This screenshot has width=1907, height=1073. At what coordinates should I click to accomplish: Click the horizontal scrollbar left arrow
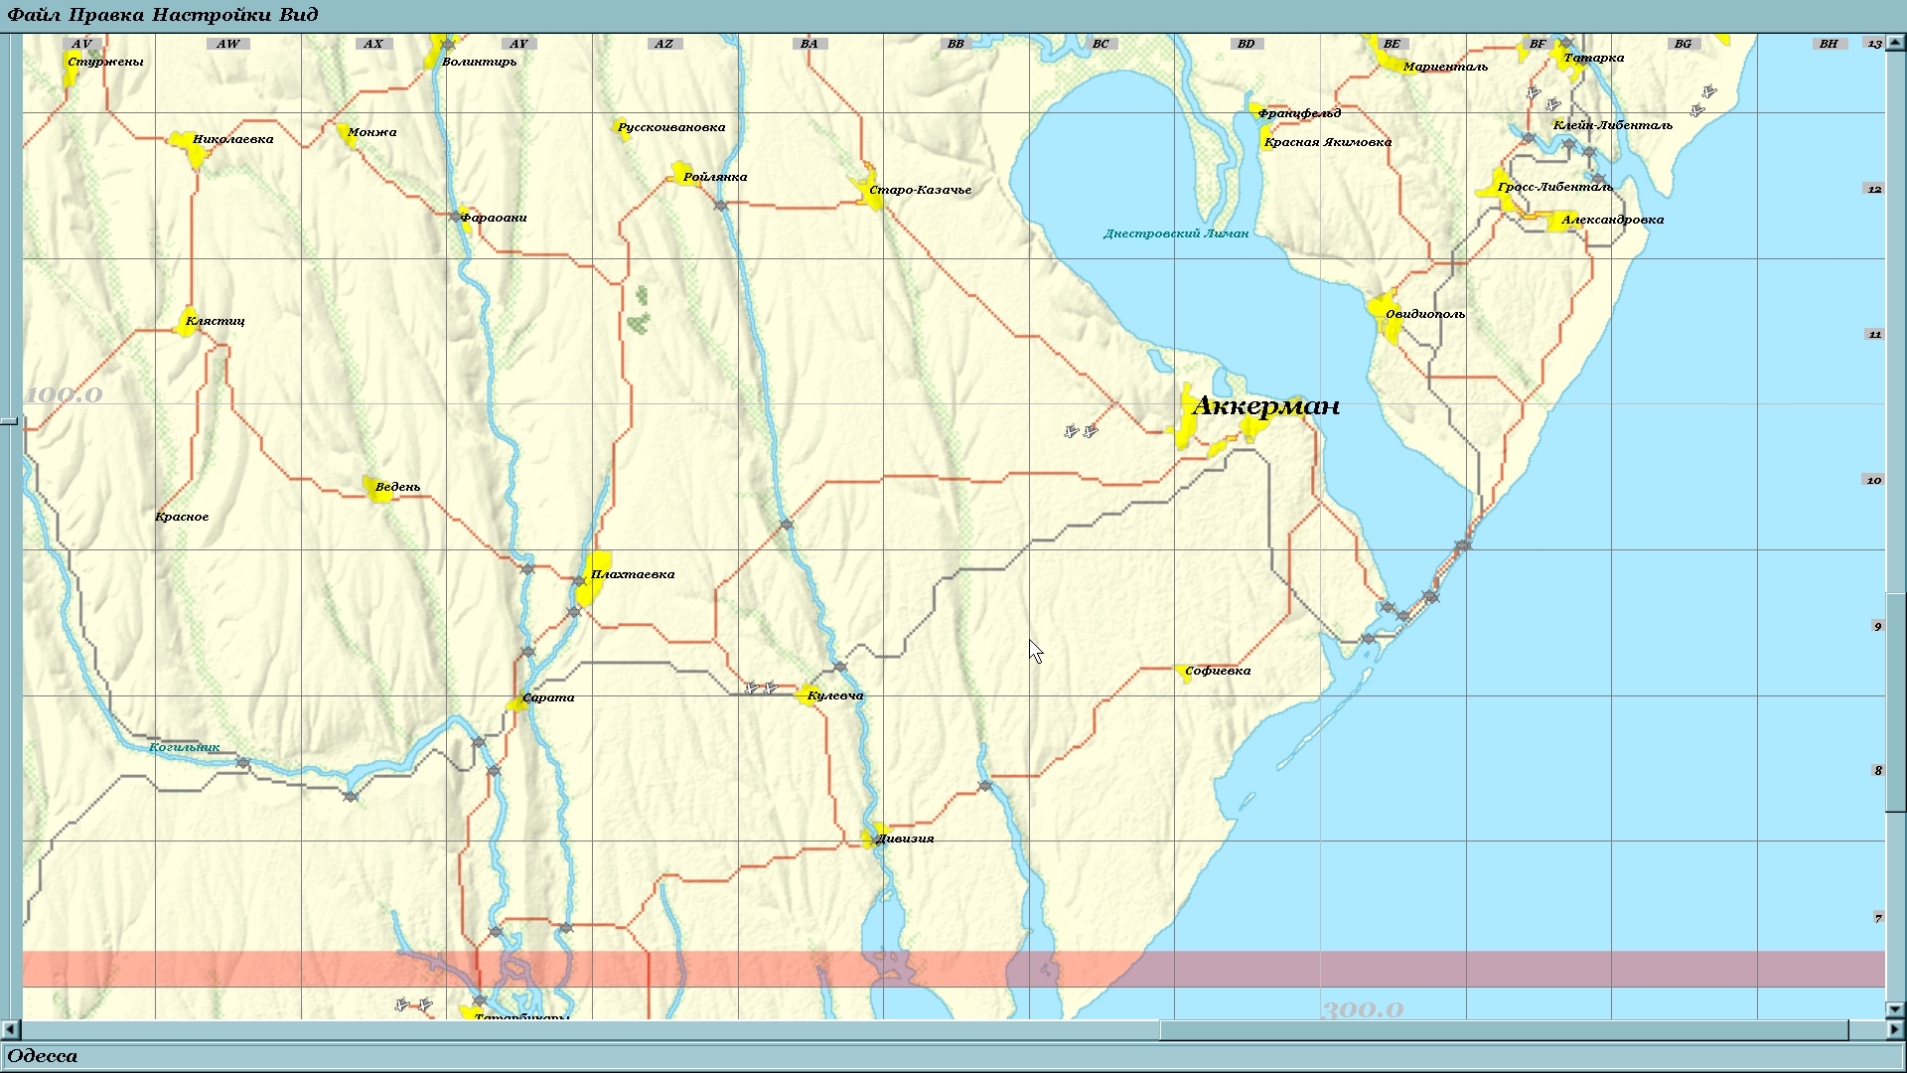pyautogui.click(x=11, y=1029)
